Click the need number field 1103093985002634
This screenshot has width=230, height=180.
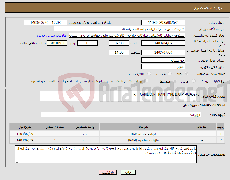coord(163,23)
